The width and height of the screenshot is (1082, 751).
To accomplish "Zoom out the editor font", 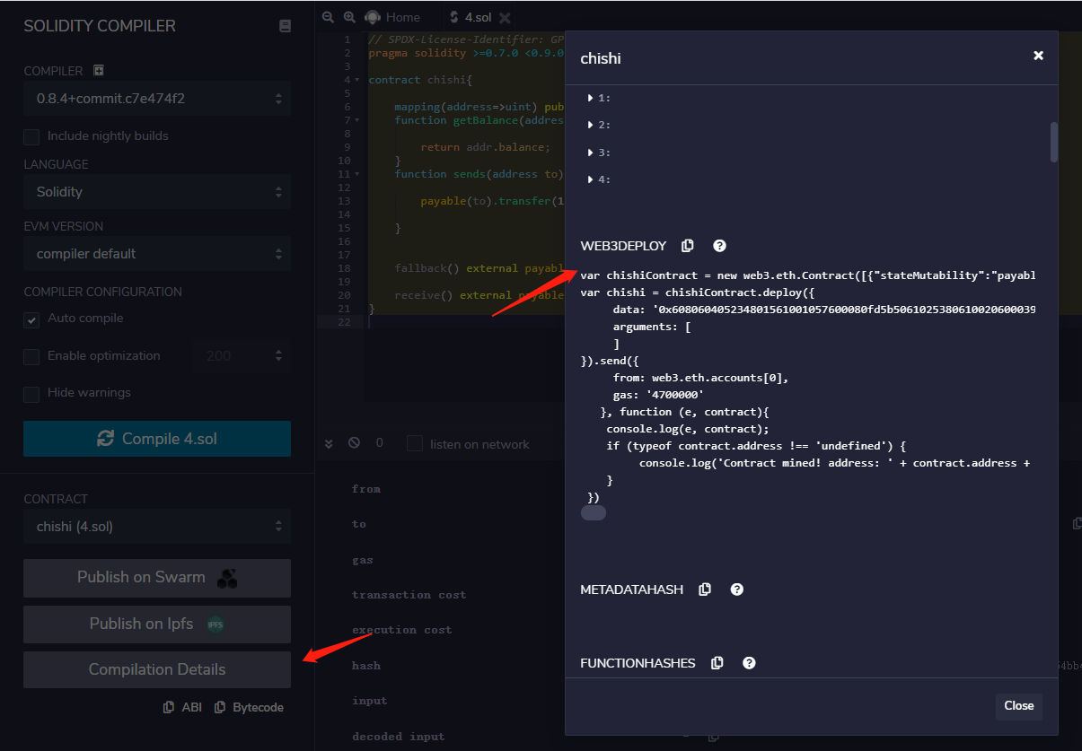I will tap(328, 17).
